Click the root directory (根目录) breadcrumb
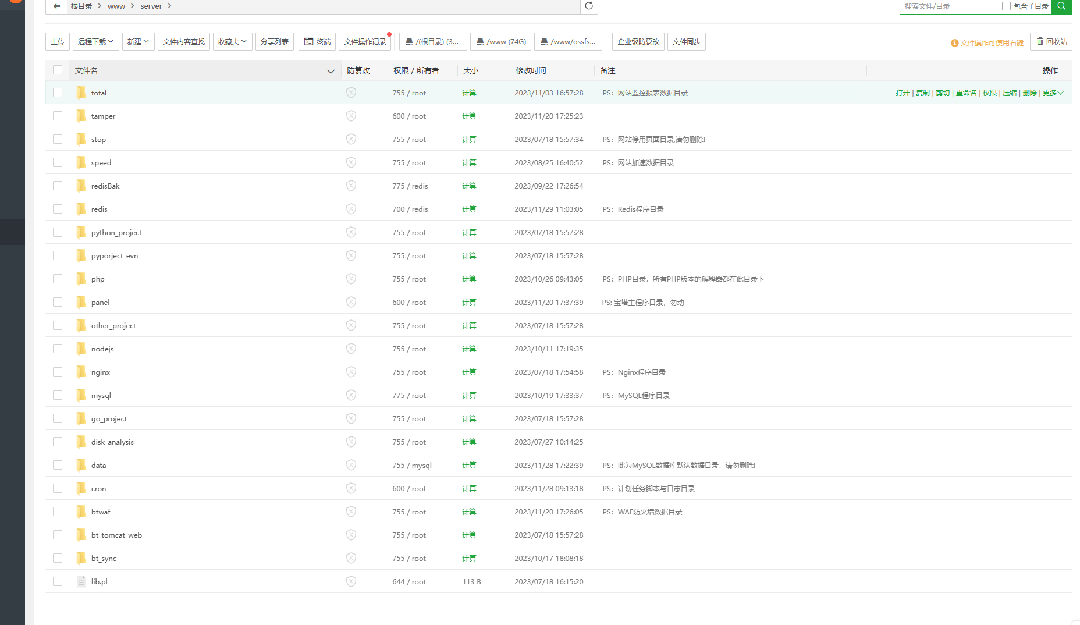 [x=81, y=6]
